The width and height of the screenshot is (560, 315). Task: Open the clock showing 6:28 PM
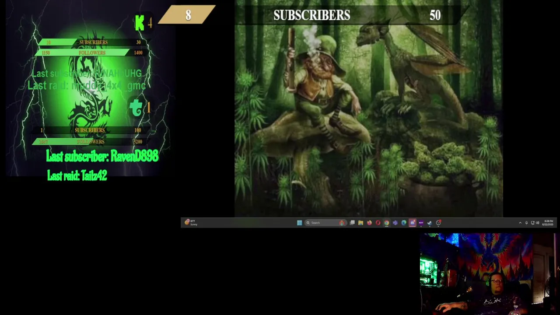point(548,223)
